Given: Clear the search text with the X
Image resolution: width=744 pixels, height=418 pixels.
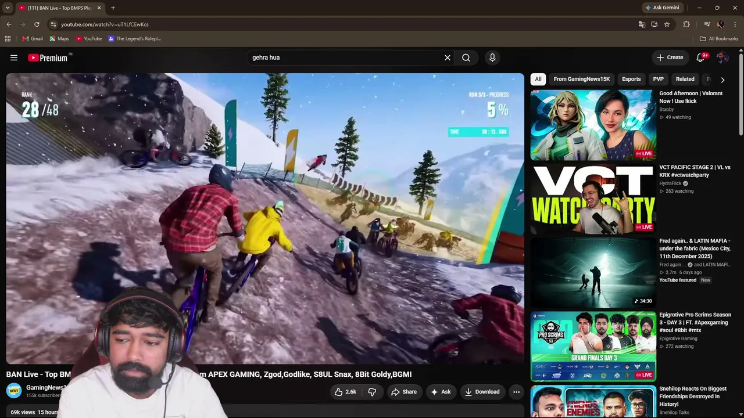Looking at the screenshot, I should 448,57.
